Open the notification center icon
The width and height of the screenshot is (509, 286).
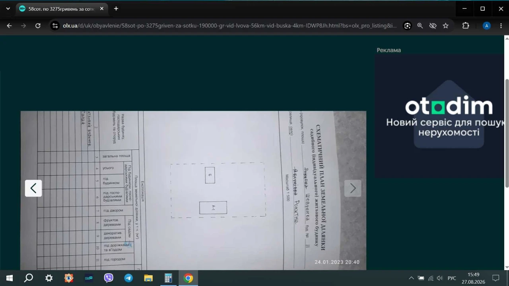point(496,278)
